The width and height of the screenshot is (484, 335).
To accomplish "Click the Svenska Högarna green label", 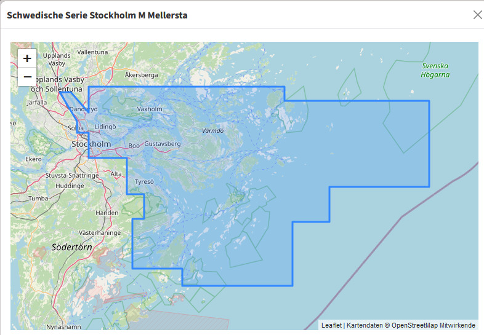I will pyautogui.click(x=435, y=70).
